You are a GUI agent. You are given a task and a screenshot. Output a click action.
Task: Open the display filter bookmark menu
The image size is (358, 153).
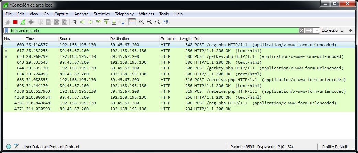(7, 30)
